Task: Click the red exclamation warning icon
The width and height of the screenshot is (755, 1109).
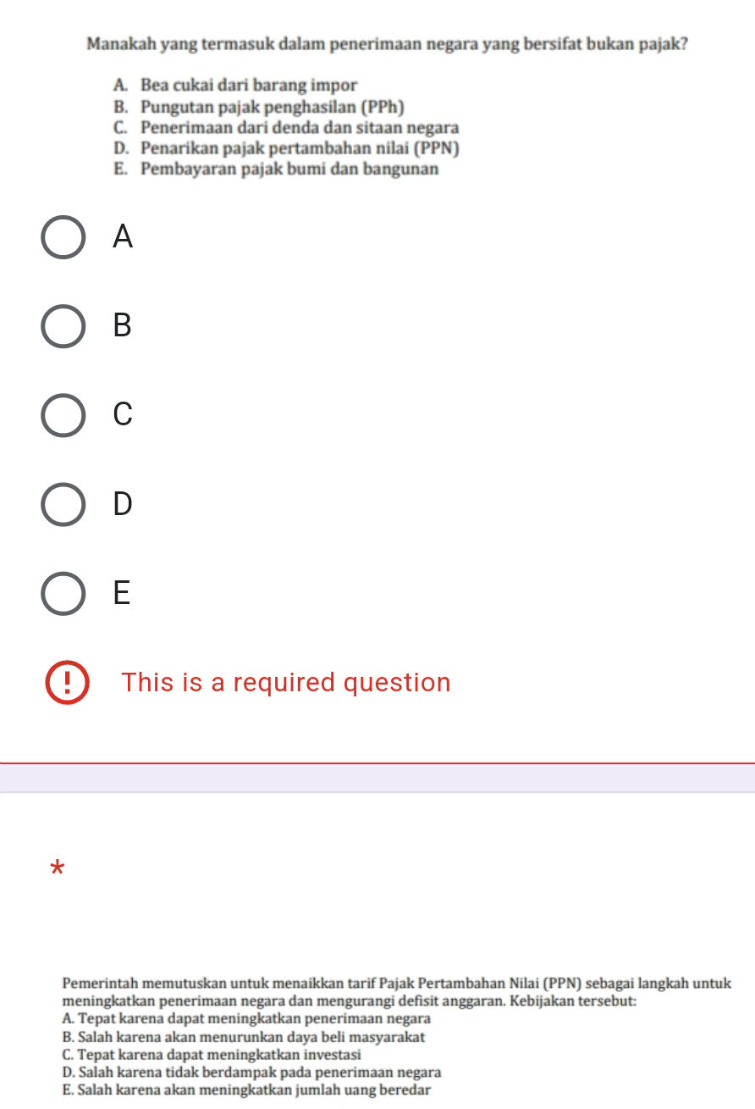Action: (67, 684)
